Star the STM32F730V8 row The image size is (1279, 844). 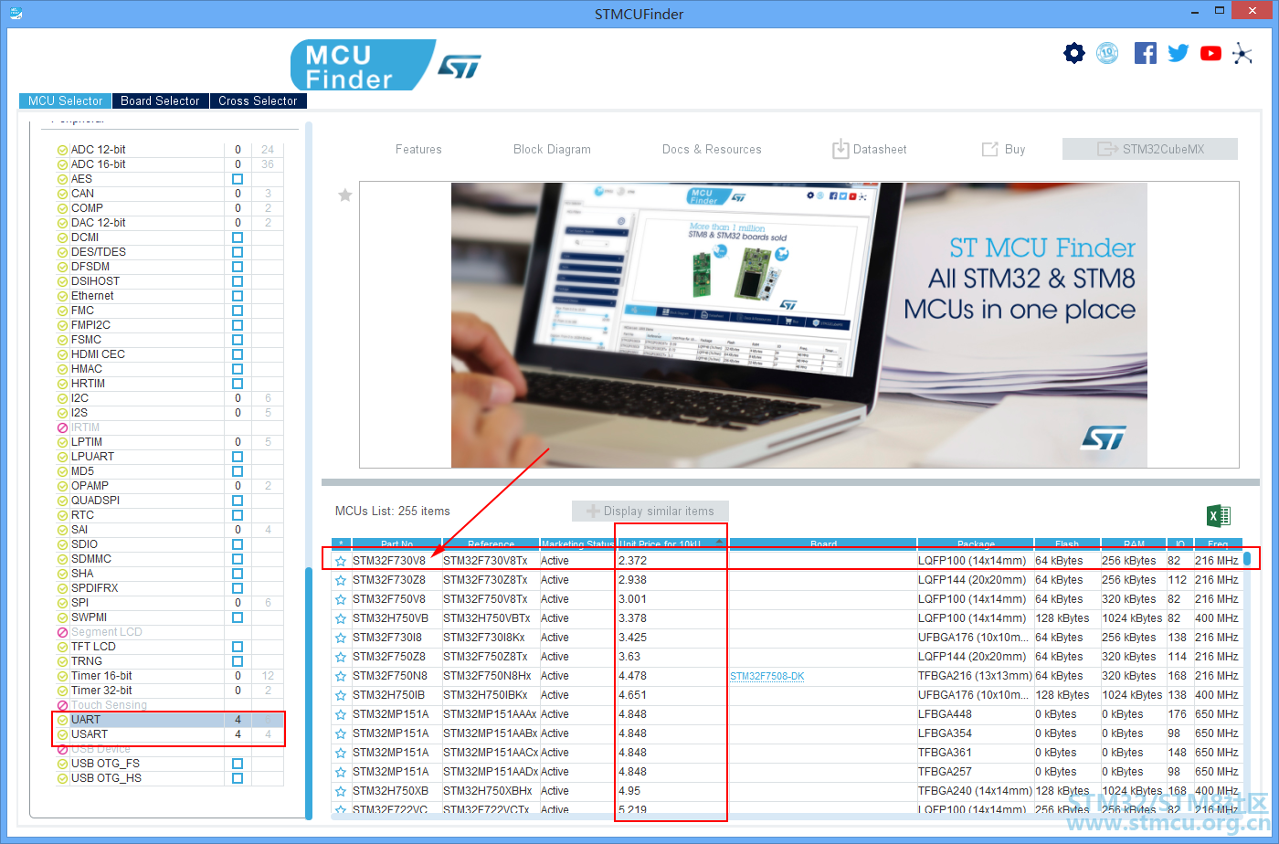click(x=341, y=561)
